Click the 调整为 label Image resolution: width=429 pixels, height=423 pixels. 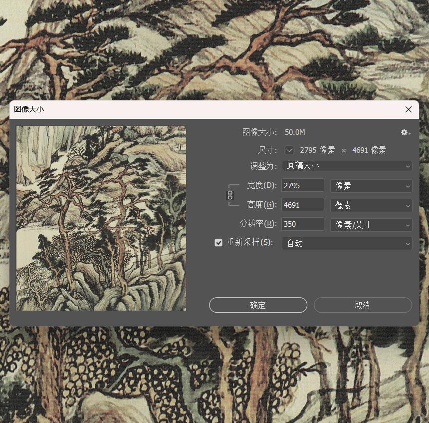(x=263, y=166)
